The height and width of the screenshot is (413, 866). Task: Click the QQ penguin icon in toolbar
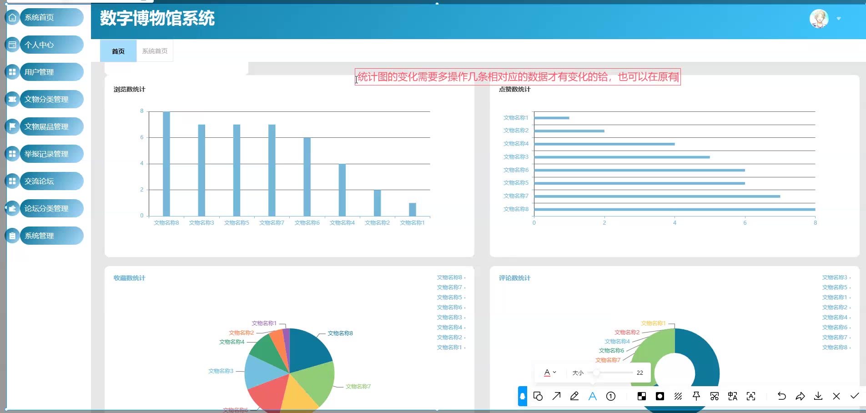point(523,396)
